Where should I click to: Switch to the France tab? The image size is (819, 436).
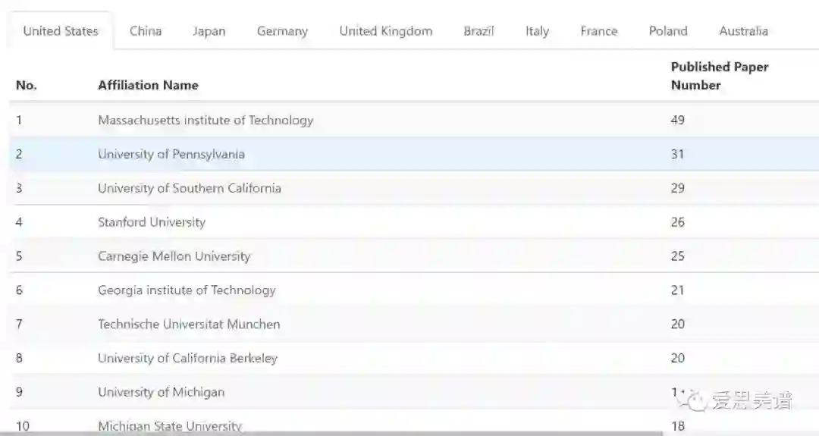click(598, 31)
